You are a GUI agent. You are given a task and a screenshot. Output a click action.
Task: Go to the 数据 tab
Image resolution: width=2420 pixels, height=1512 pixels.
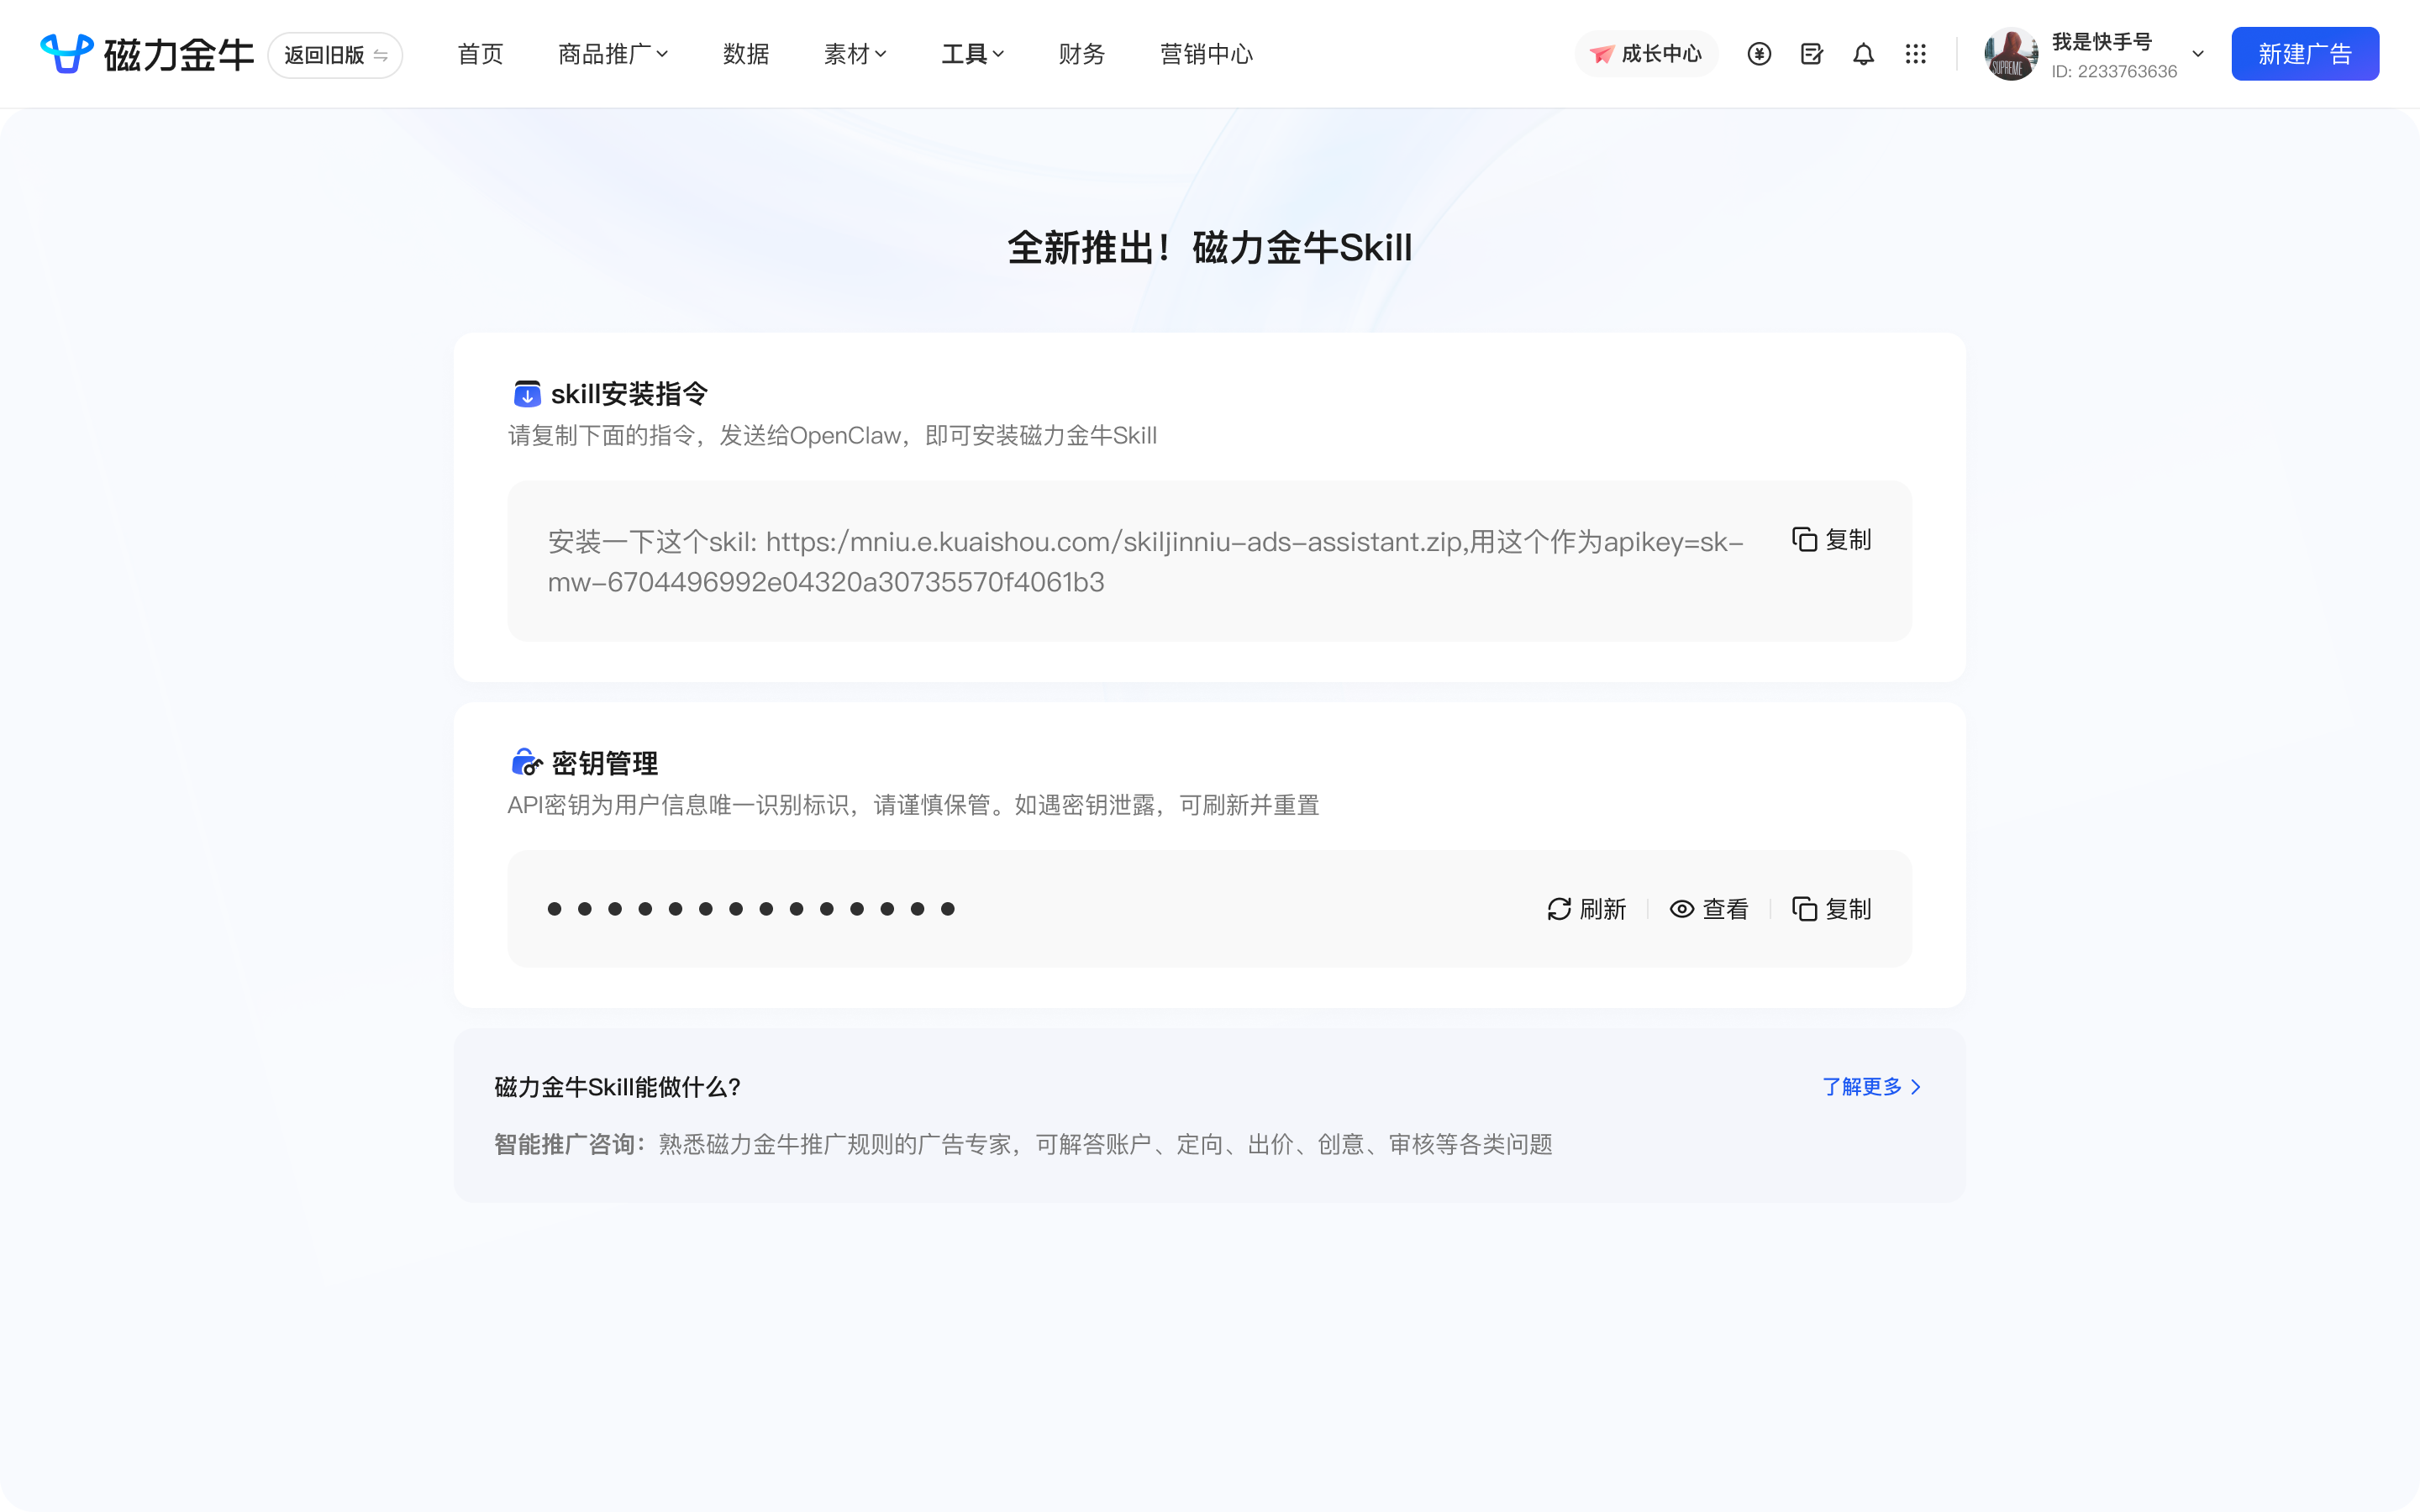746,54
